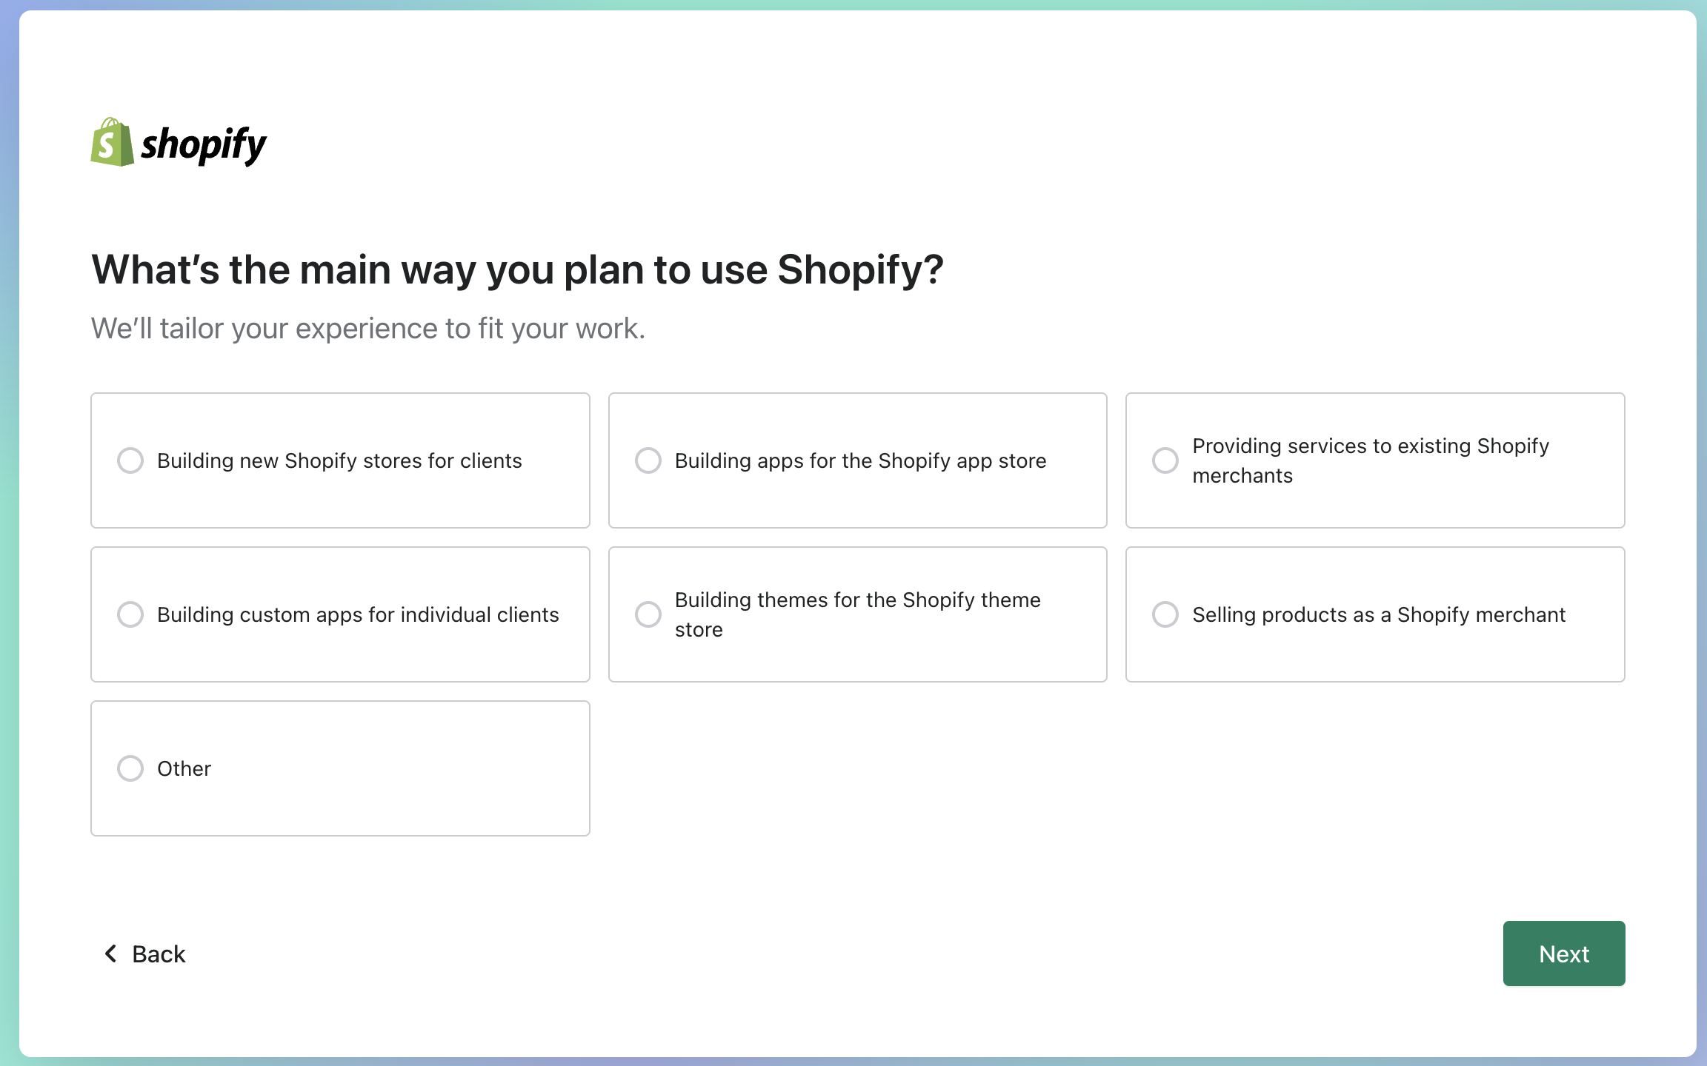
Task: Choose Building themes for the Shopify theme store
Action: tap(648, 614)
